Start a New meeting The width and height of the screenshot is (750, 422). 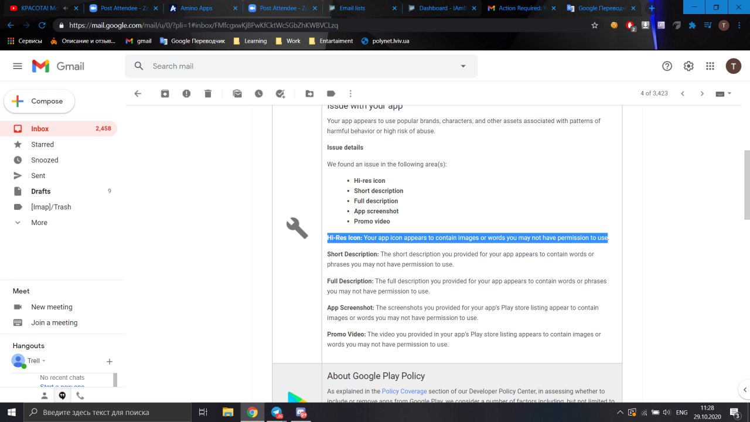click(x=52, y=307)
